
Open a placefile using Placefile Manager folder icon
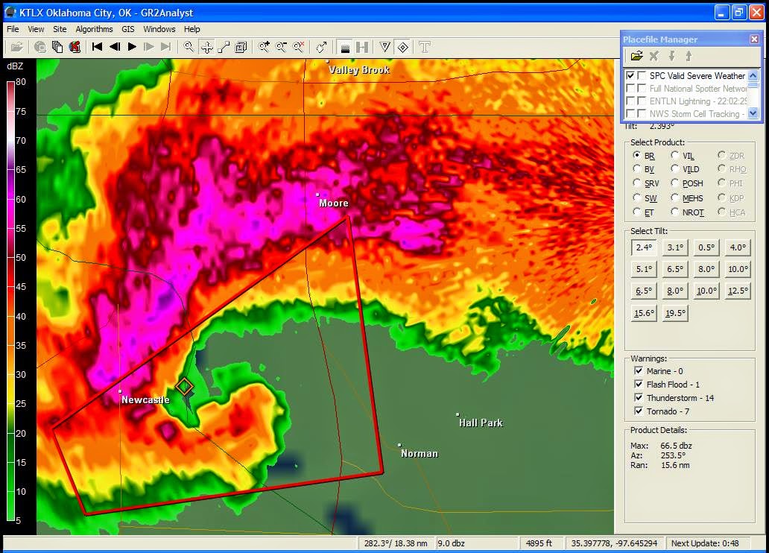pyautogui.click(x=636, y=56)
